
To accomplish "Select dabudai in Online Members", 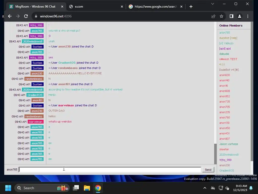I will (224, 54).
